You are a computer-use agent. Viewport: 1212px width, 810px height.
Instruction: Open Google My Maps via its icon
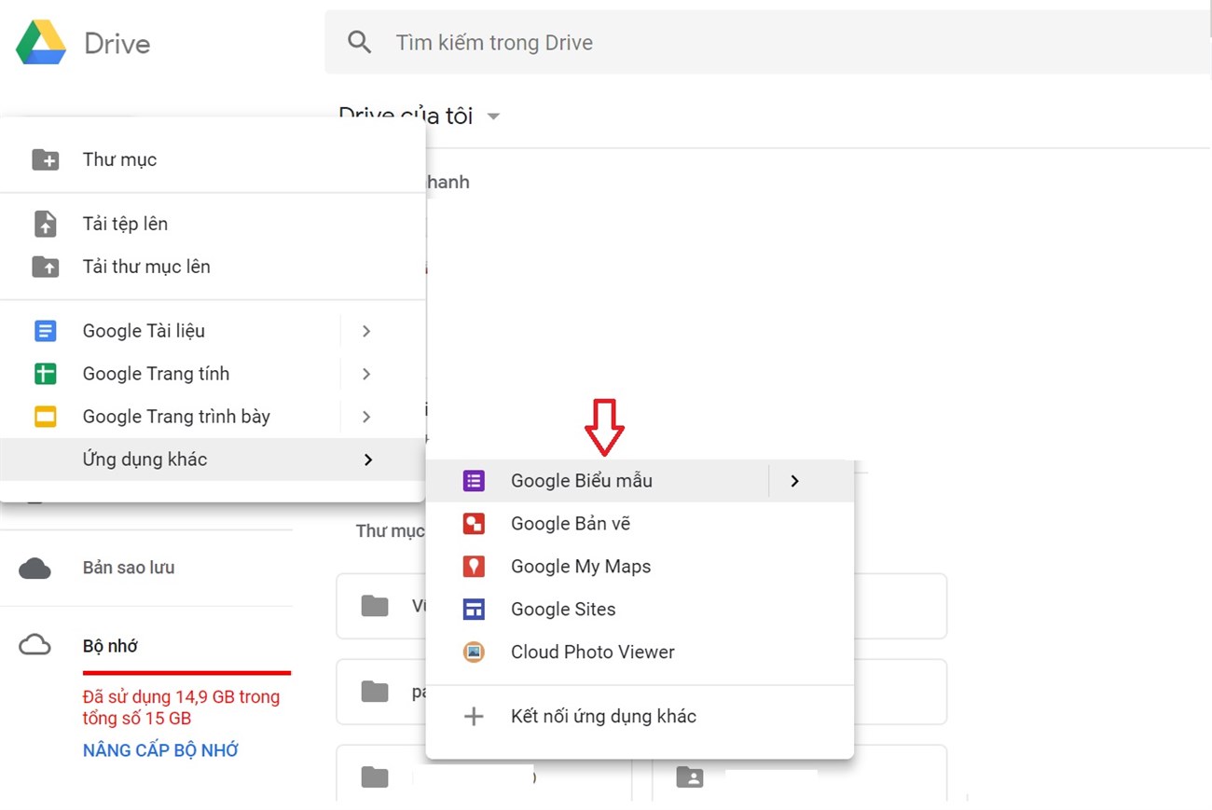(x=474, y=566)
